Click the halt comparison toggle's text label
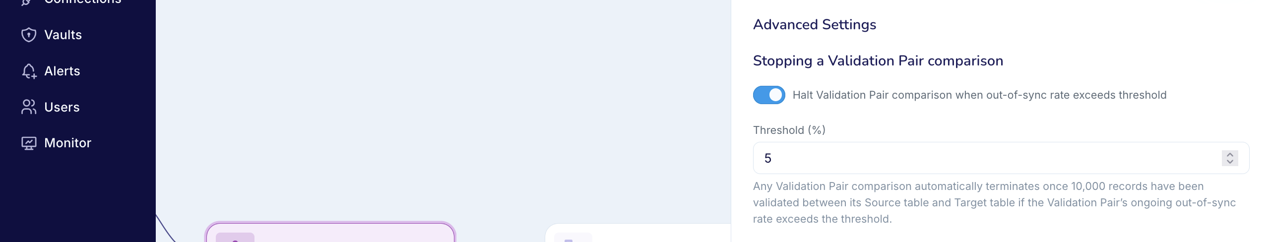Image resolution: width=1271 pixels, height=242 pixels. click(979, 95)
